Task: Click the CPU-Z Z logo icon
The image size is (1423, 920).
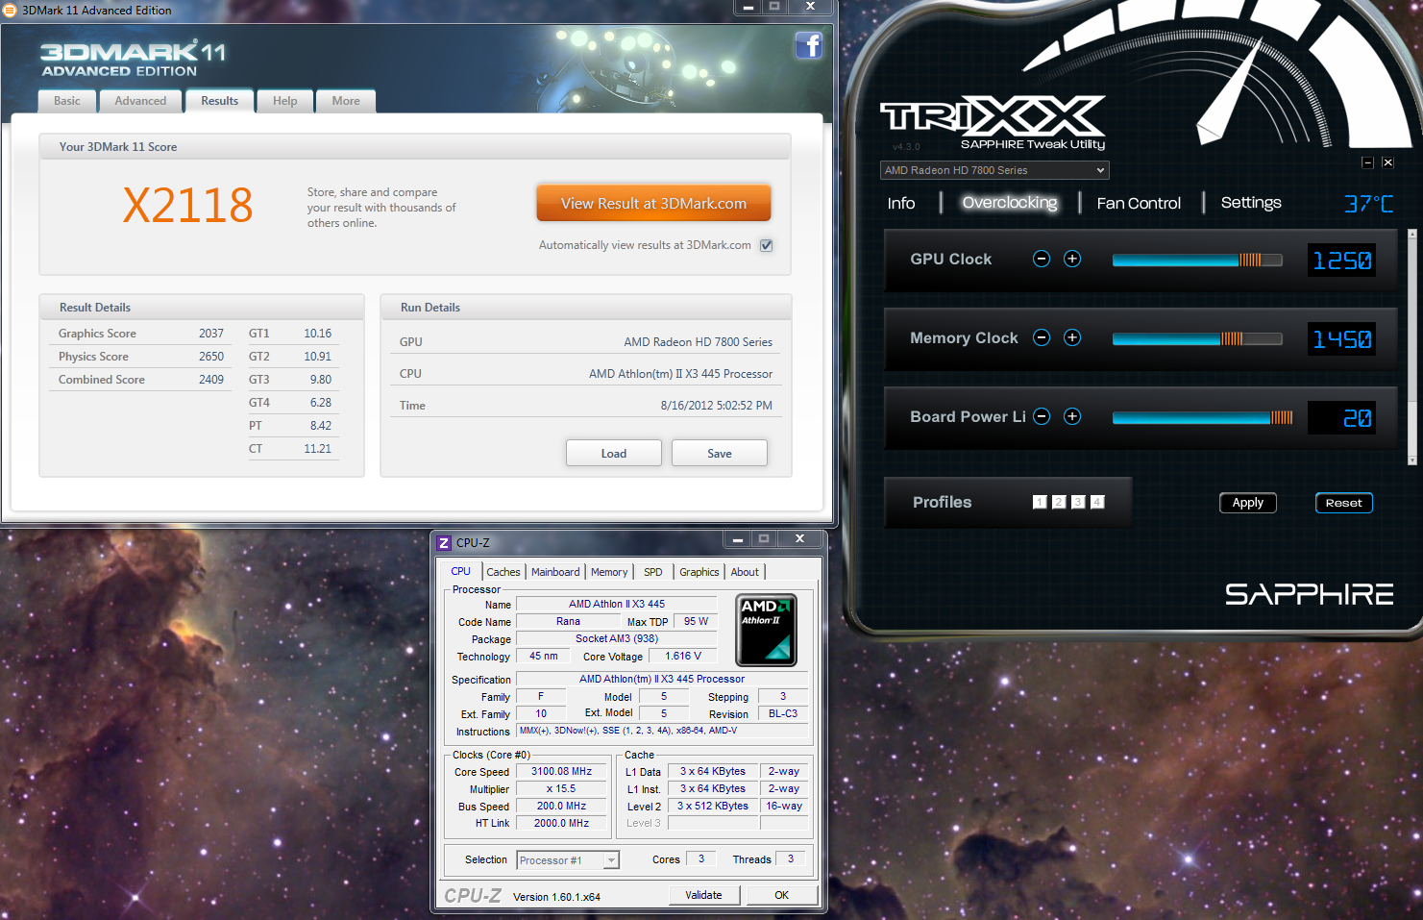Action: (444, 543)
